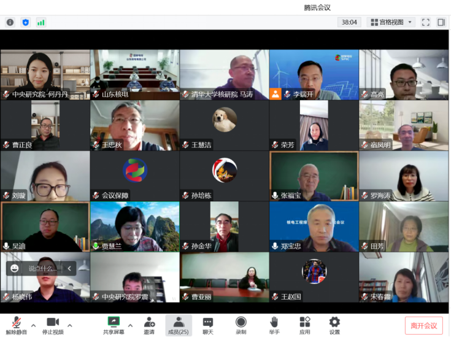Open the grid view (宫格视图) dropdown

[391, 22]
